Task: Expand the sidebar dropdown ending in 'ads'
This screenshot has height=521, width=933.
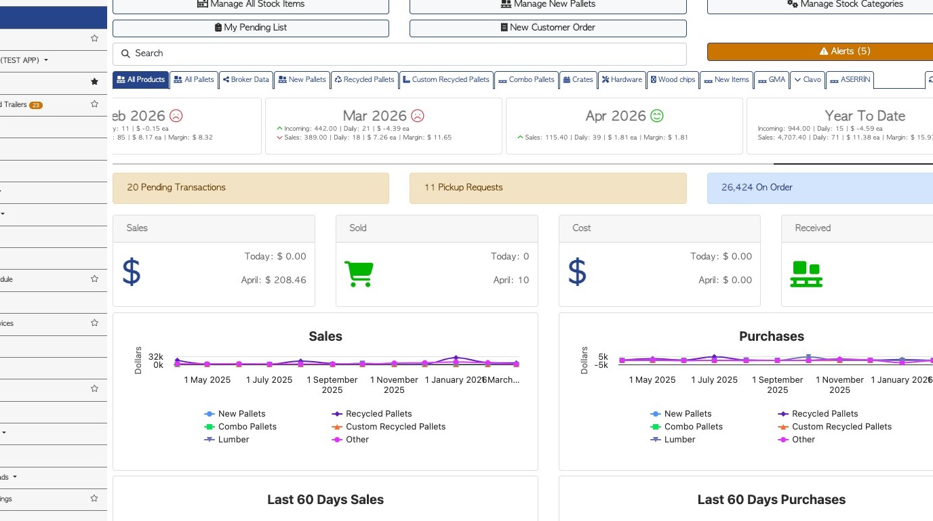Action: (14, 477)
